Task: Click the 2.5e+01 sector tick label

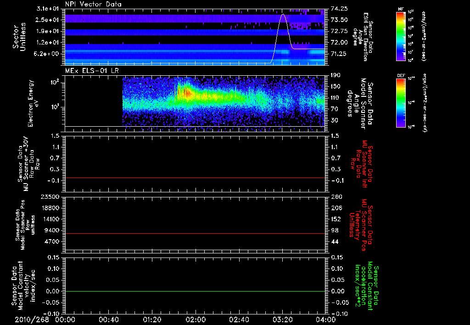Action: point(47,20)
